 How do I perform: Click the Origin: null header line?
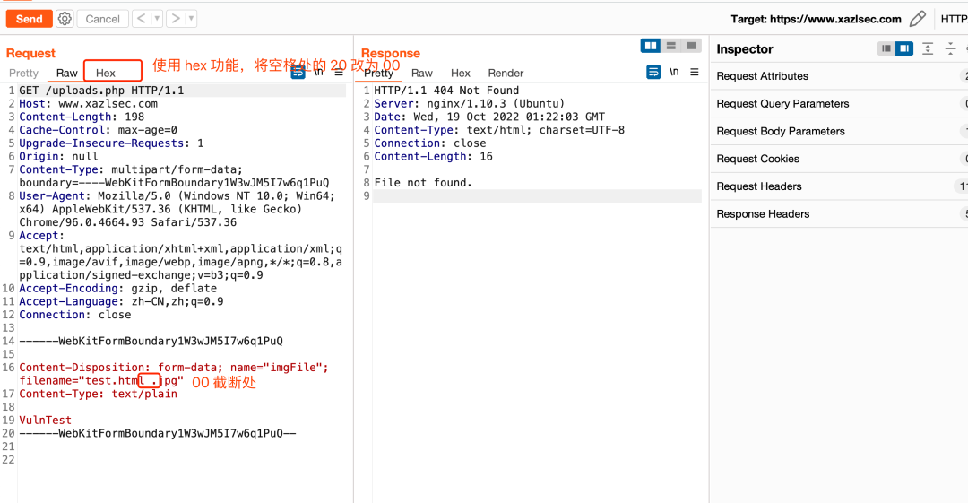(58, 156)
